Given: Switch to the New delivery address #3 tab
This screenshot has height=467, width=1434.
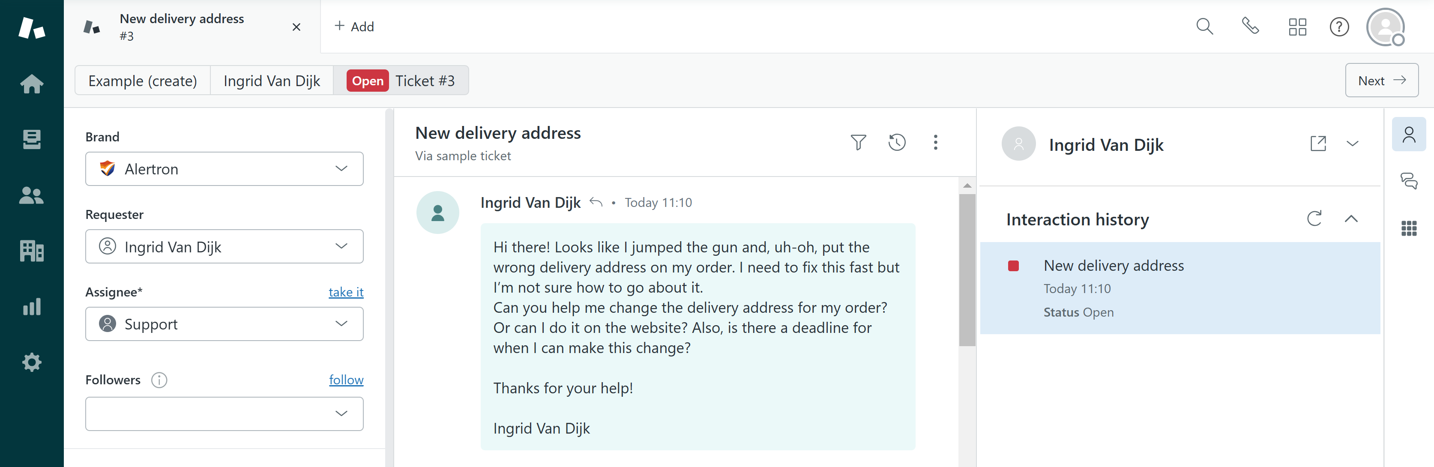Looking at the screenshot, I should click(182, 26).
